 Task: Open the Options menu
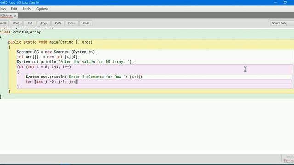point(42,9)
